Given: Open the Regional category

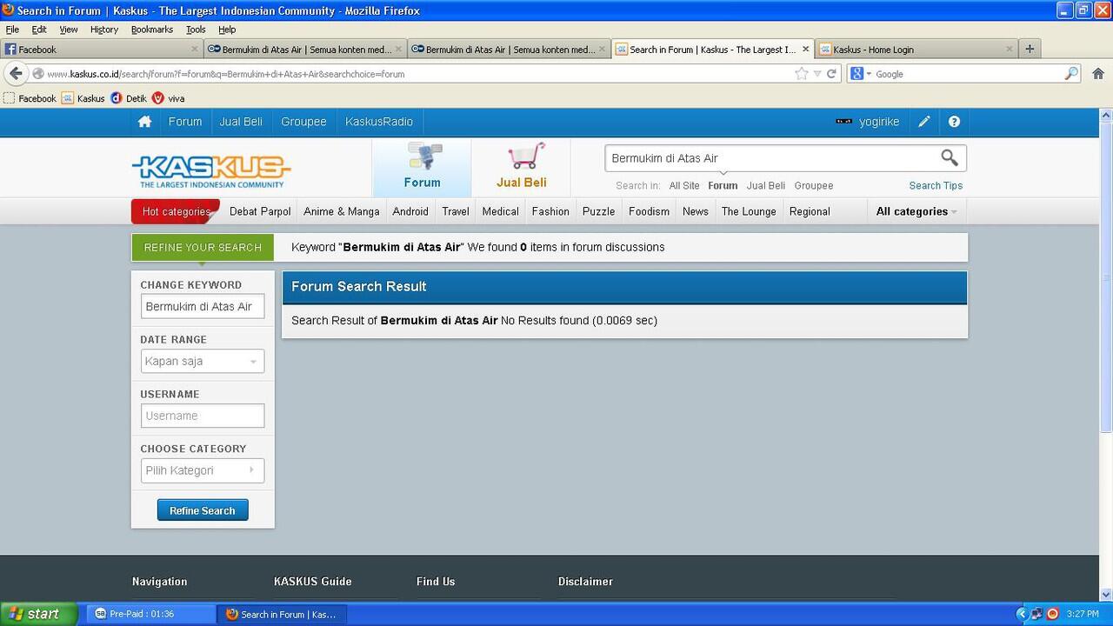Looking at the screenshot, I should point(810,211).
